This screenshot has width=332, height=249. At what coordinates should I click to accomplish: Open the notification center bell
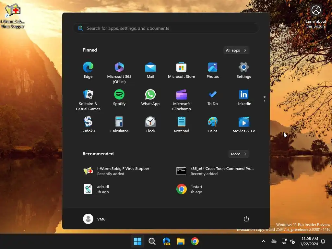(x=323, y=241)
